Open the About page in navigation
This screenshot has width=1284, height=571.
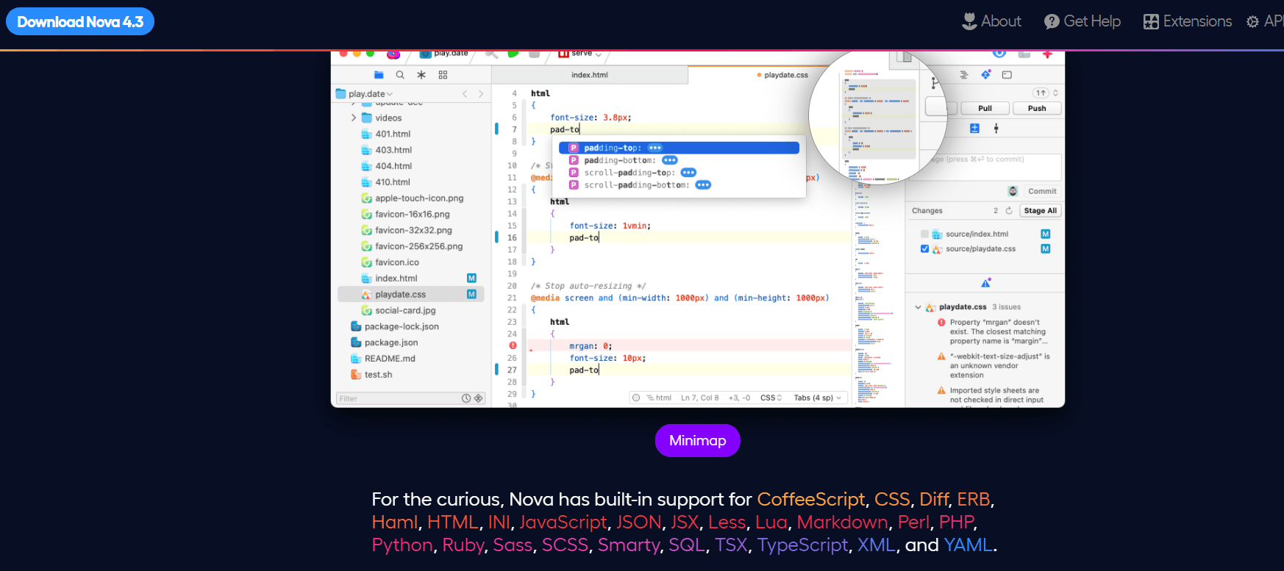pos(991,21)
